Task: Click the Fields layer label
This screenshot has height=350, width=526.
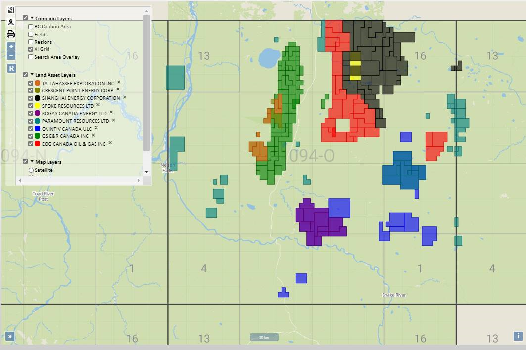Action: point(41,34)
